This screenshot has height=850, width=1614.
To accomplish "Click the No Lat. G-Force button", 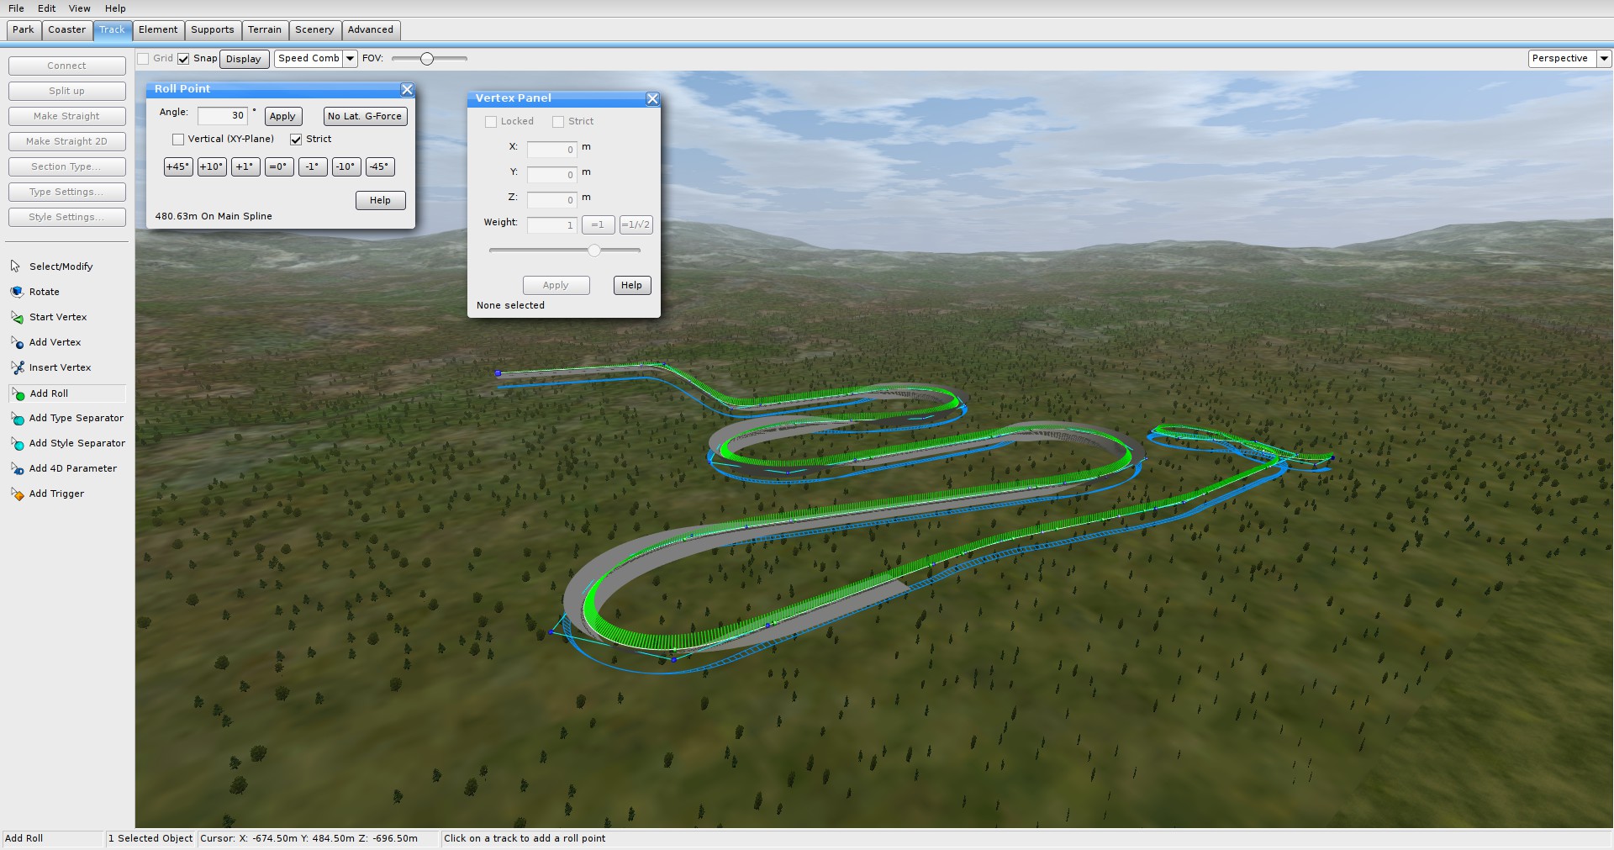I will (365, 117).
